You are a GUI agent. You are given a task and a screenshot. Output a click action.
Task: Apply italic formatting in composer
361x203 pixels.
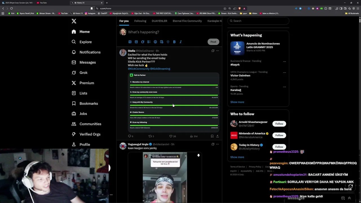[x=180, y=42]
